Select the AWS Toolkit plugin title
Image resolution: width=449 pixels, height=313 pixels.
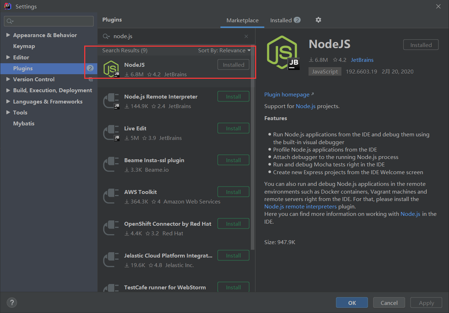[140, 192]
